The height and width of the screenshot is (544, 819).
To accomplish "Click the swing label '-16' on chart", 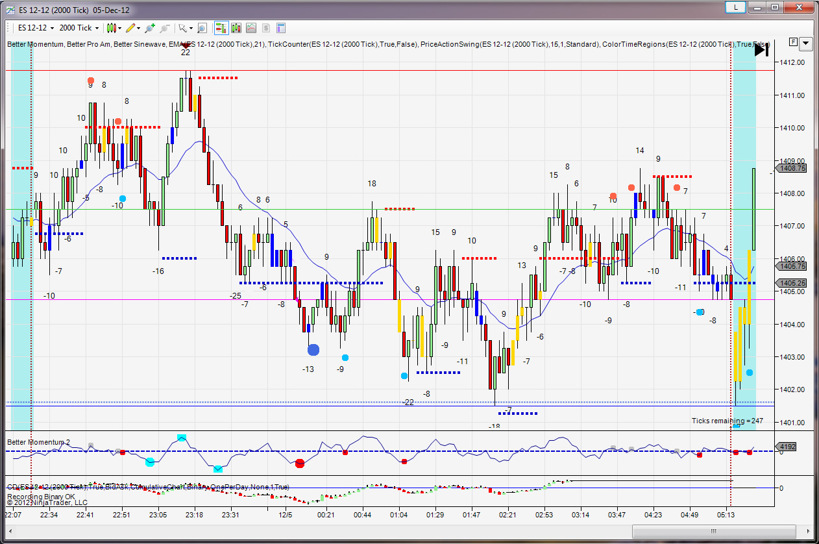I will (158, 271).
